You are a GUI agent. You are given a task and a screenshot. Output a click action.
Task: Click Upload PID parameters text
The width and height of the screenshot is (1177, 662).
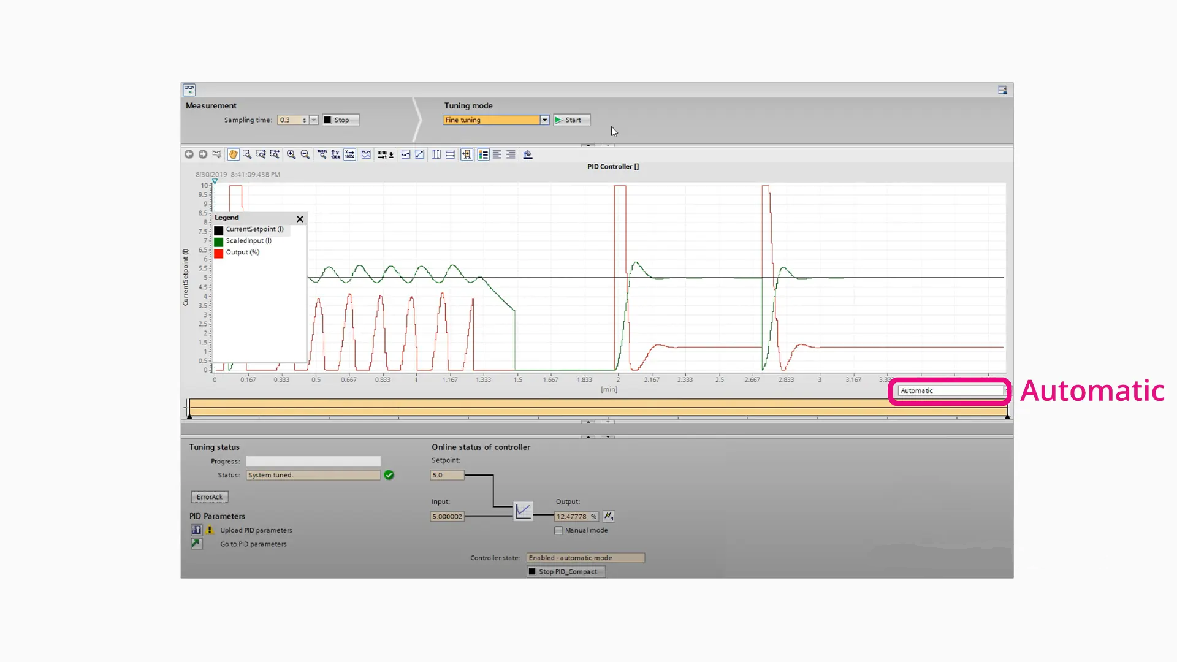click(x=256, y=530)
